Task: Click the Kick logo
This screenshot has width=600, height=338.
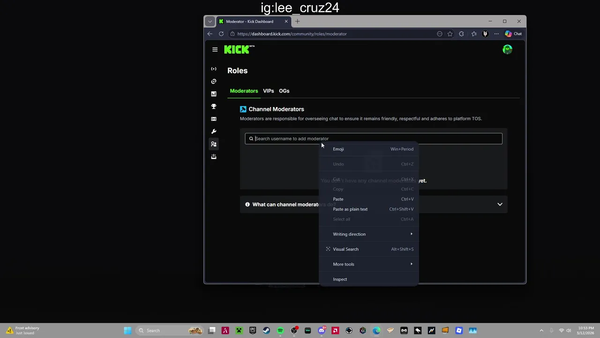Action: click(x=239, y=49)
